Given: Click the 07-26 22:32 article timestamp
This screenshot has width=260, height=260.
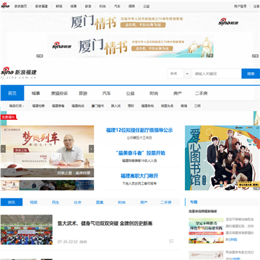Looking at the screenshot, I should click(x=67, y=241).
